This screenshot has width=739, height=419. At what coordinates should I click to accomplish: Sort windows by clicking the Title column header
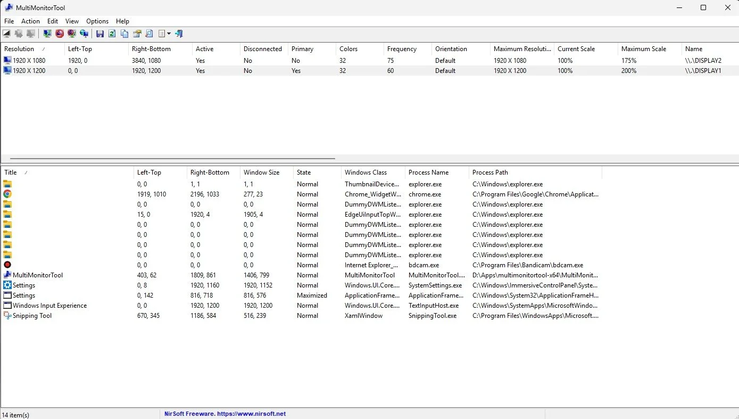tap(11, 172)
